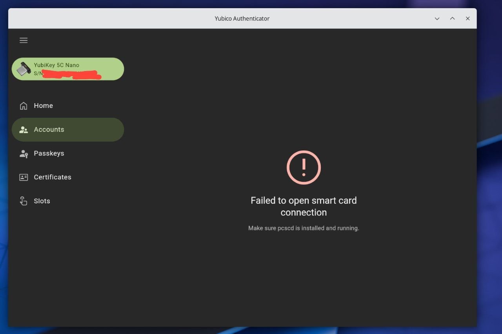This screenshot has height=334, width=502.
Task: Click the ID card icon beside Certificates
Action: coord(24,177)
